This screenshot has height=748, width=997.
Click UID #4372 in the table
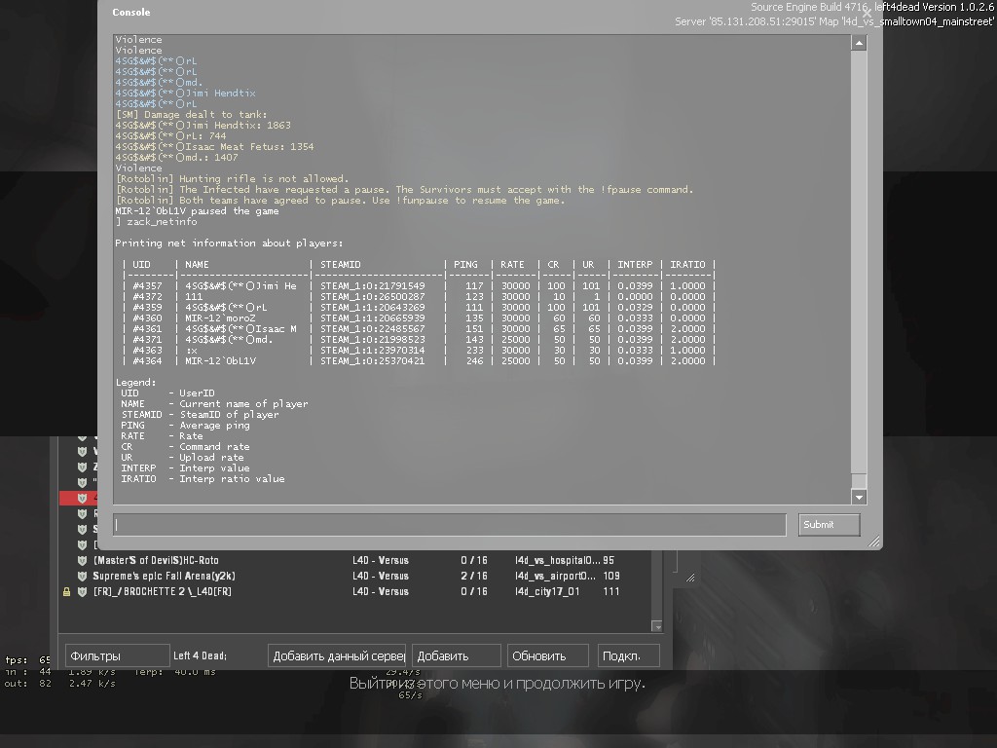tap(147, 296)
